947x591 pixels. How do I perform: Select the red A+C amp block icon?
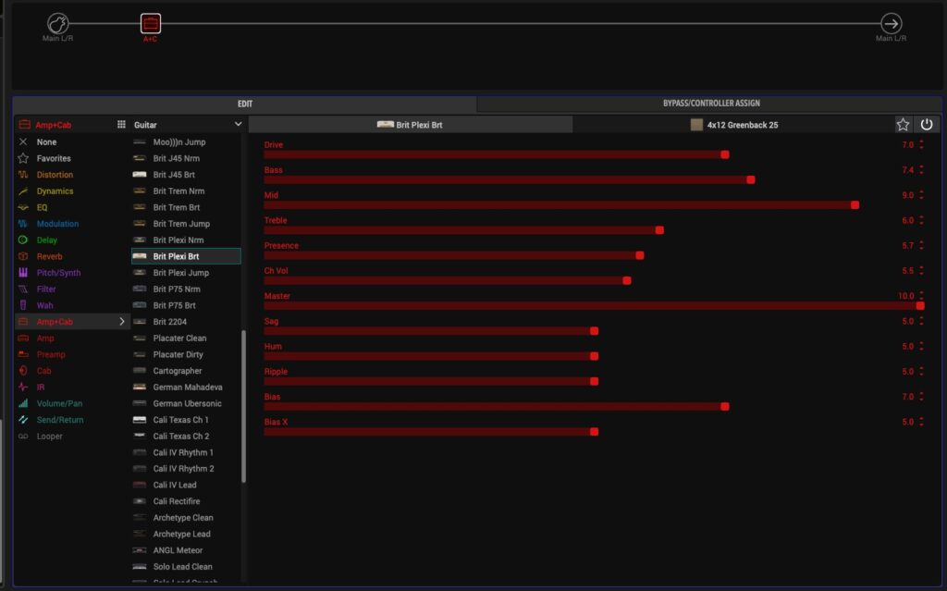[150, 23]
